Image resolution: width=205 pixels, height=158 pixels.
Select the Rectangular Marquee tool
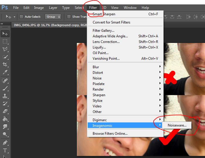5,41
